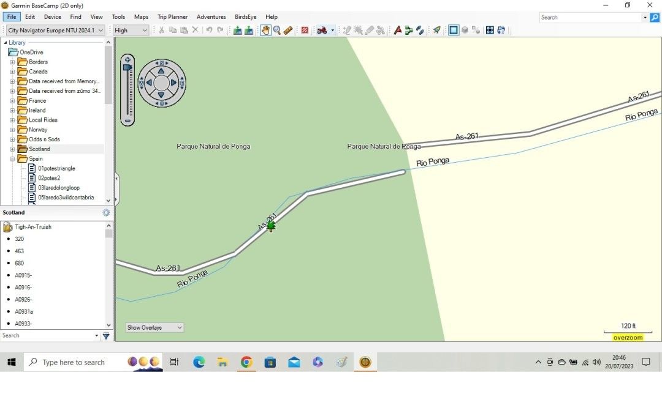Click the map zoom slider handle
This screenshot has width=662, height=408.
coord(127,67)
